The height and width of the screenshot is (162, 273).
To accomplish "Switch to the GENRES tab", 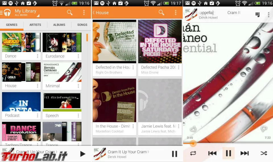I will [12, 25].
